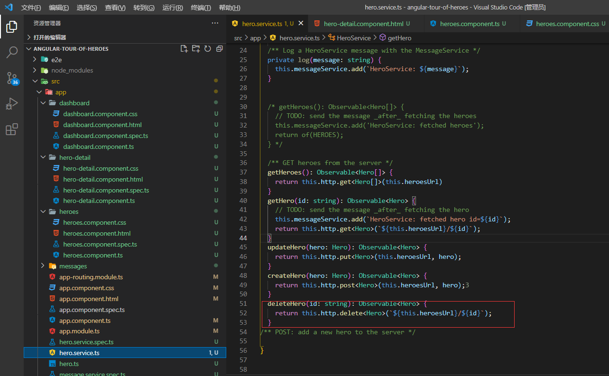Select hero.service.ts in explorer
This screenshot has width=609, height=376.
[x=125, y=353]
